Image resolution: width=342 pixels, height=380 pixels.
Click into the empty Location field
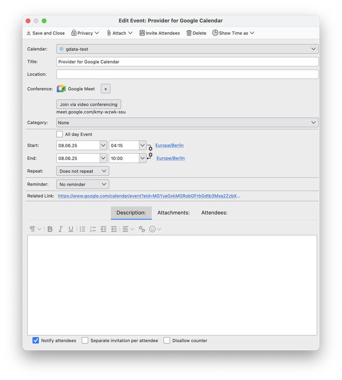point(187,74)
